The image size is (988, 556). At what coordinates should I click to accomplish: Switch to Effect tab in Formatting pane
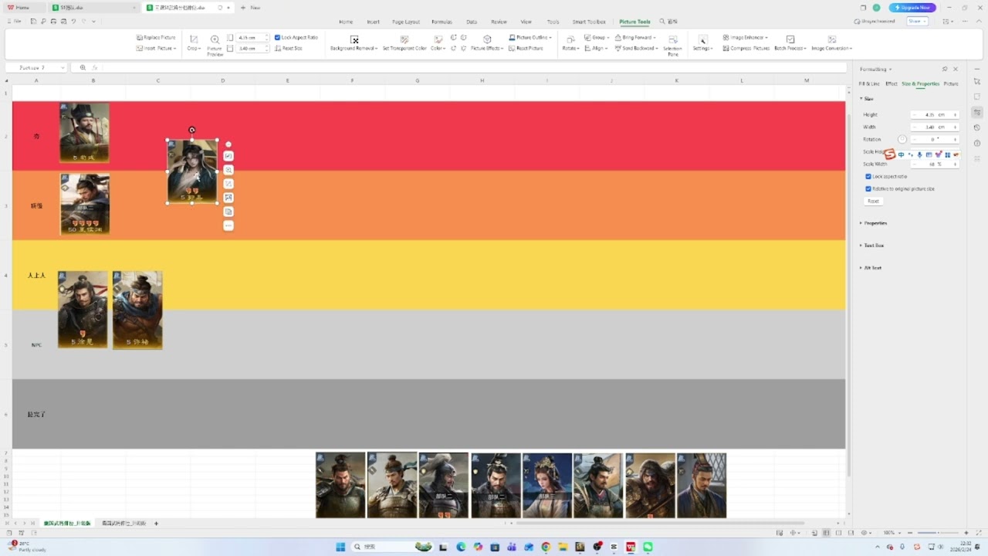[892, 83]
